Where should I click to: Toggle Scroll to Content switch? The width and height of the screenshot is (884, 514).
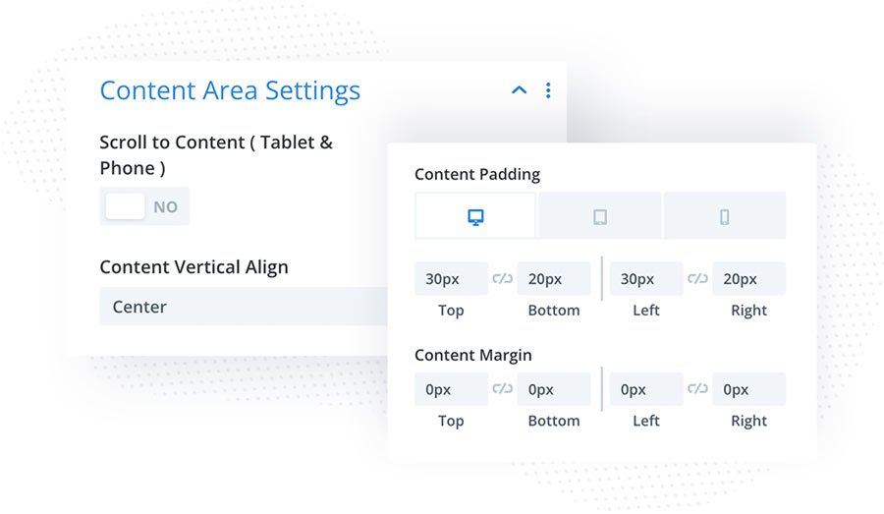point(144,206)
